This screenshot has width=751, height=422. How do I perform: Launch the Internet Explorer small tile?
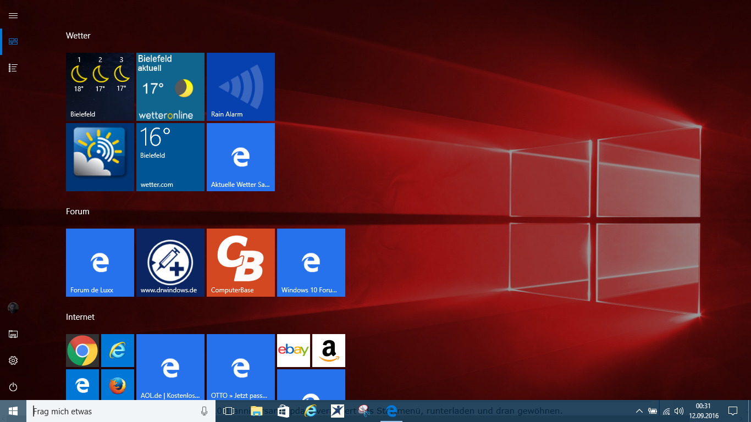click(118, 351)
